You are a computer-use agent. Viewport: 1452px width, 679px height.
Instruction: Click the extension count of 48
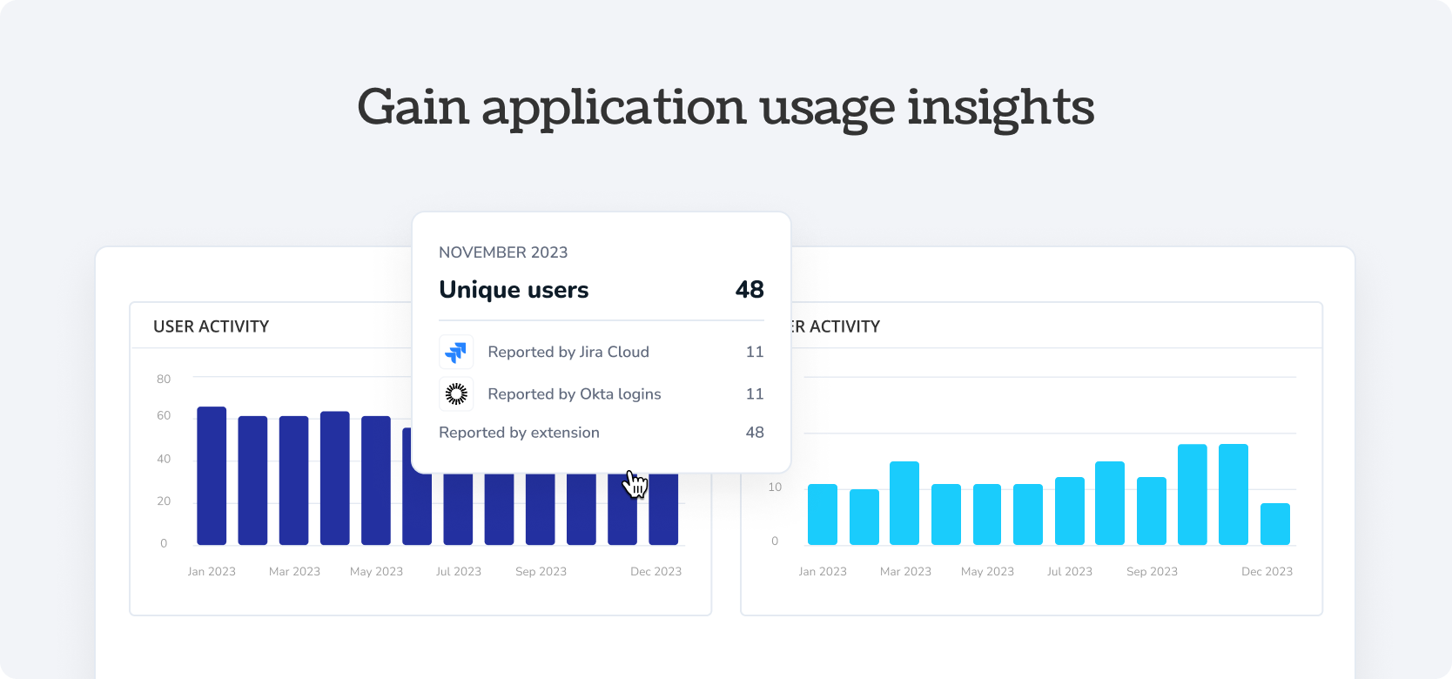coord(755,433)
